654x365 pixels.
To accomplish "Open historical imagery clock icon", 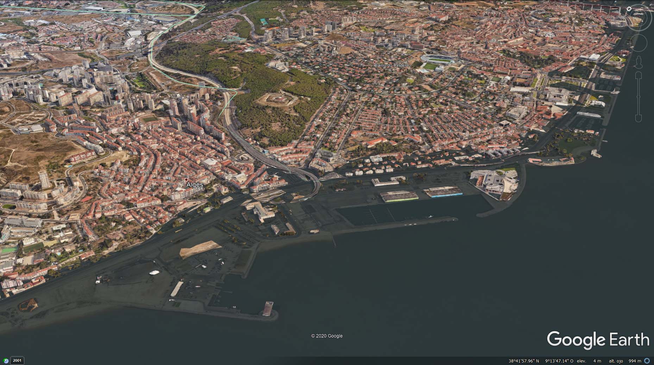I will click(x=6, y=361).
